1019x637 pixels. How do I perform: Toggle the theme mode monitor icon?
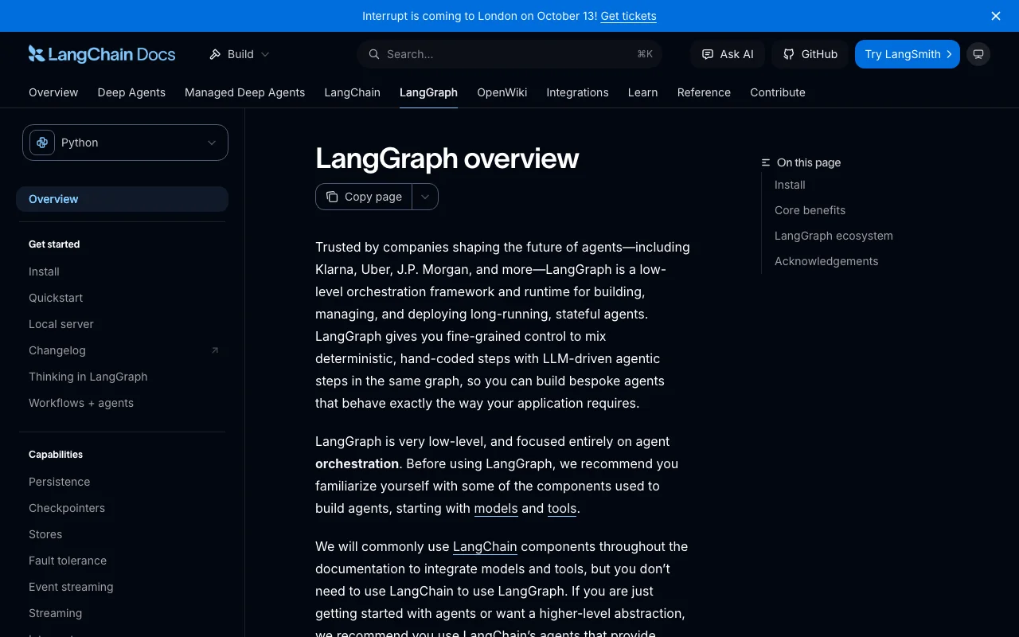(x=978, y=54)
